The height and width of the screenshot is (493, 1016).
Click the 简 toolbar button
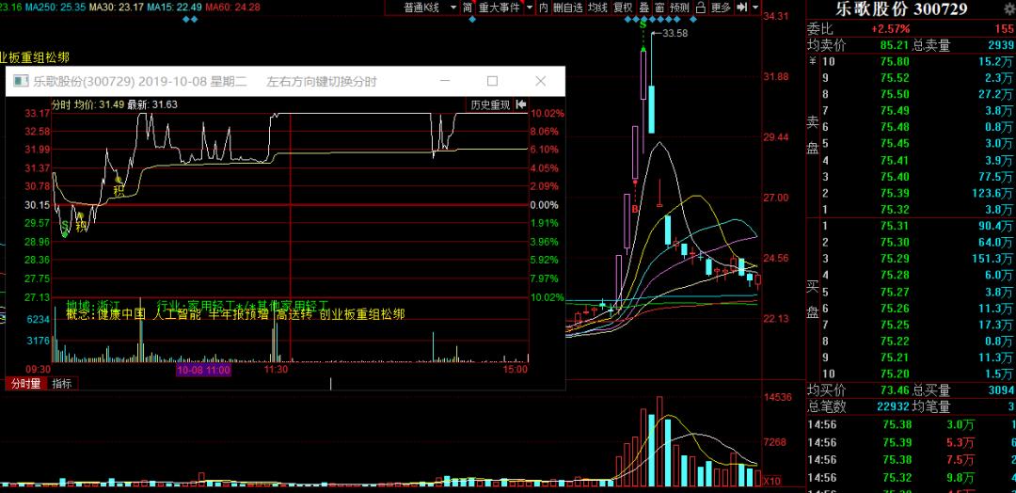pyautogui.click(x=467, y=8)
